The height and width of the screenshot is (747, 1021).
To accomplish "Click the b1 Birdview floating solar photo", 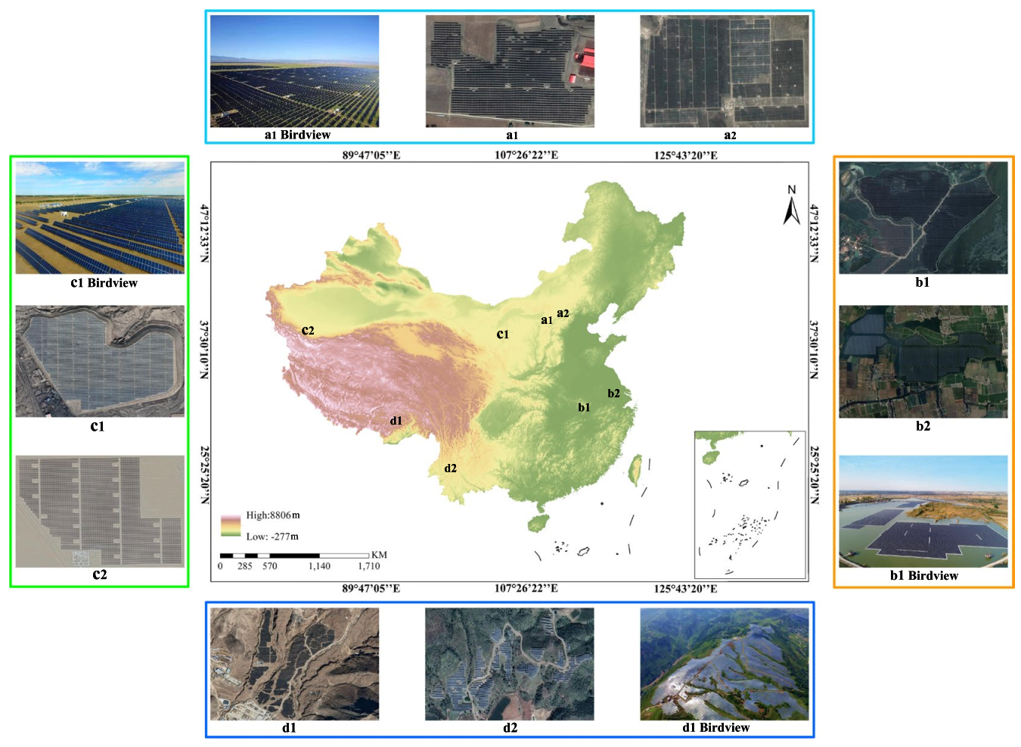I will point(923,512).
